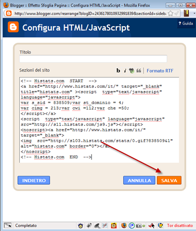Click the SALVA button
This screenshot has height=231, width=196.
coord(169,180)
